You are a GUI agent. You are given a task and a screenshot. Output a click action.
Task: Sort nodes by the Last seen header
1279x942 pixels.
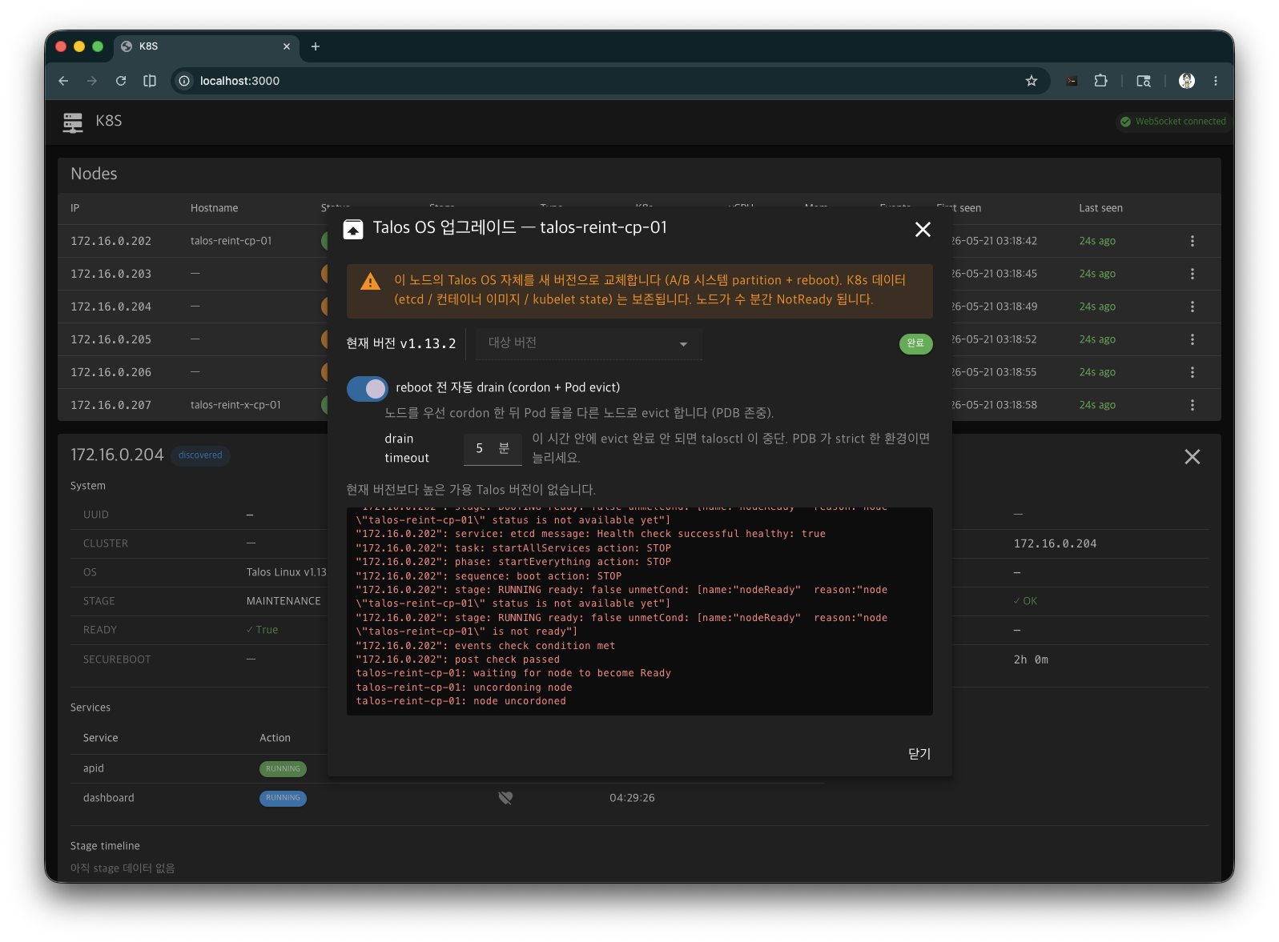[x=1100, y=208]
